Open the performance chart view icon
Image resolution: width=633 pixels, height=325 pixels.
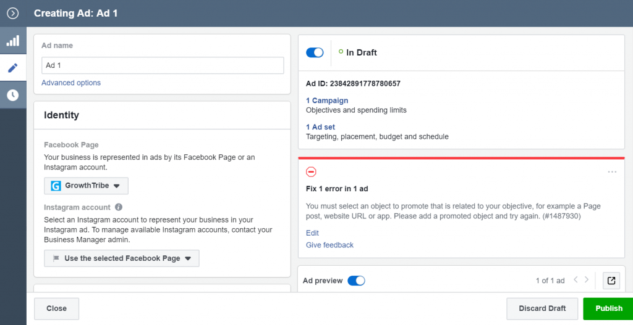[13, 41]
